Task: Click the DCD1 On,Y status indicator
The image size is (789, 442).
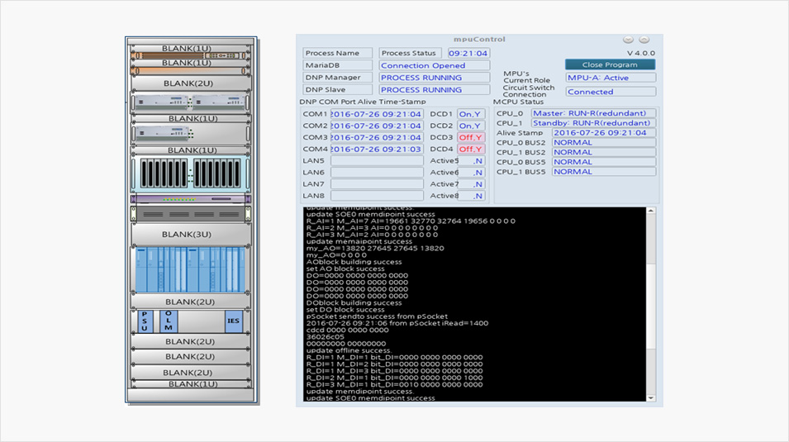Action: pyautogui.click(x=471, y=114)
